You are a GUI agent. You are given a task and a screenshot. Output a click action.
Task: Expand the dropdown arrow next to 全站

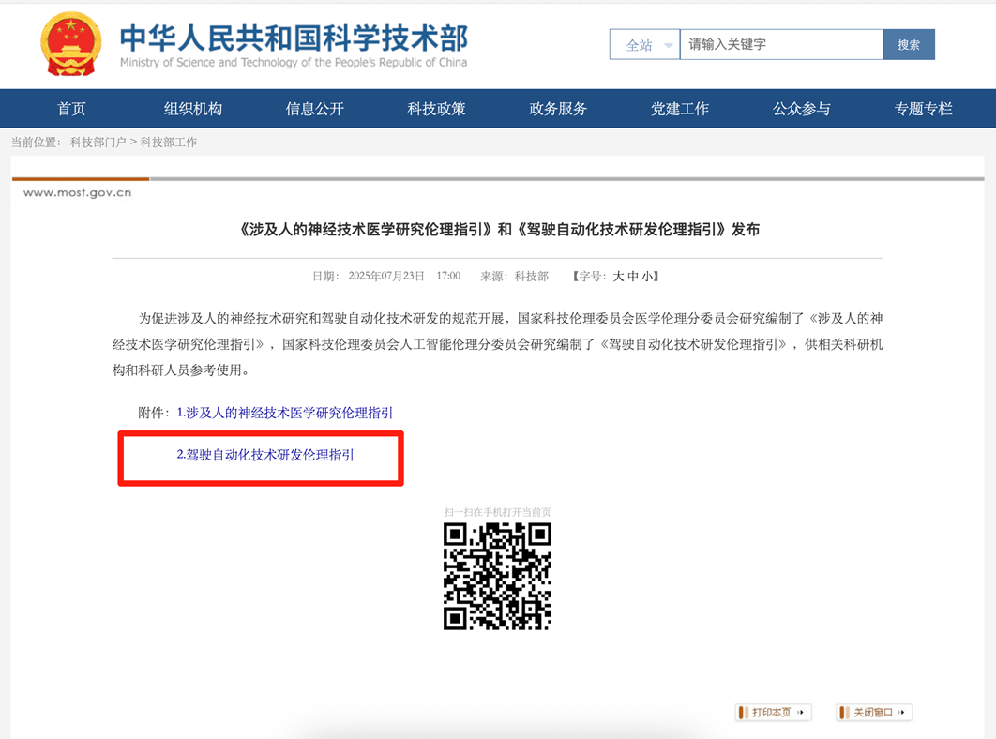pyautogui.click(x=668, y=44)
